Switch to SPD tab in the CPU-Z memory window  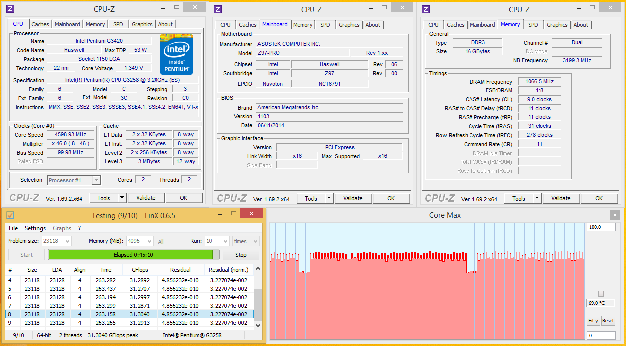(533, 25)
